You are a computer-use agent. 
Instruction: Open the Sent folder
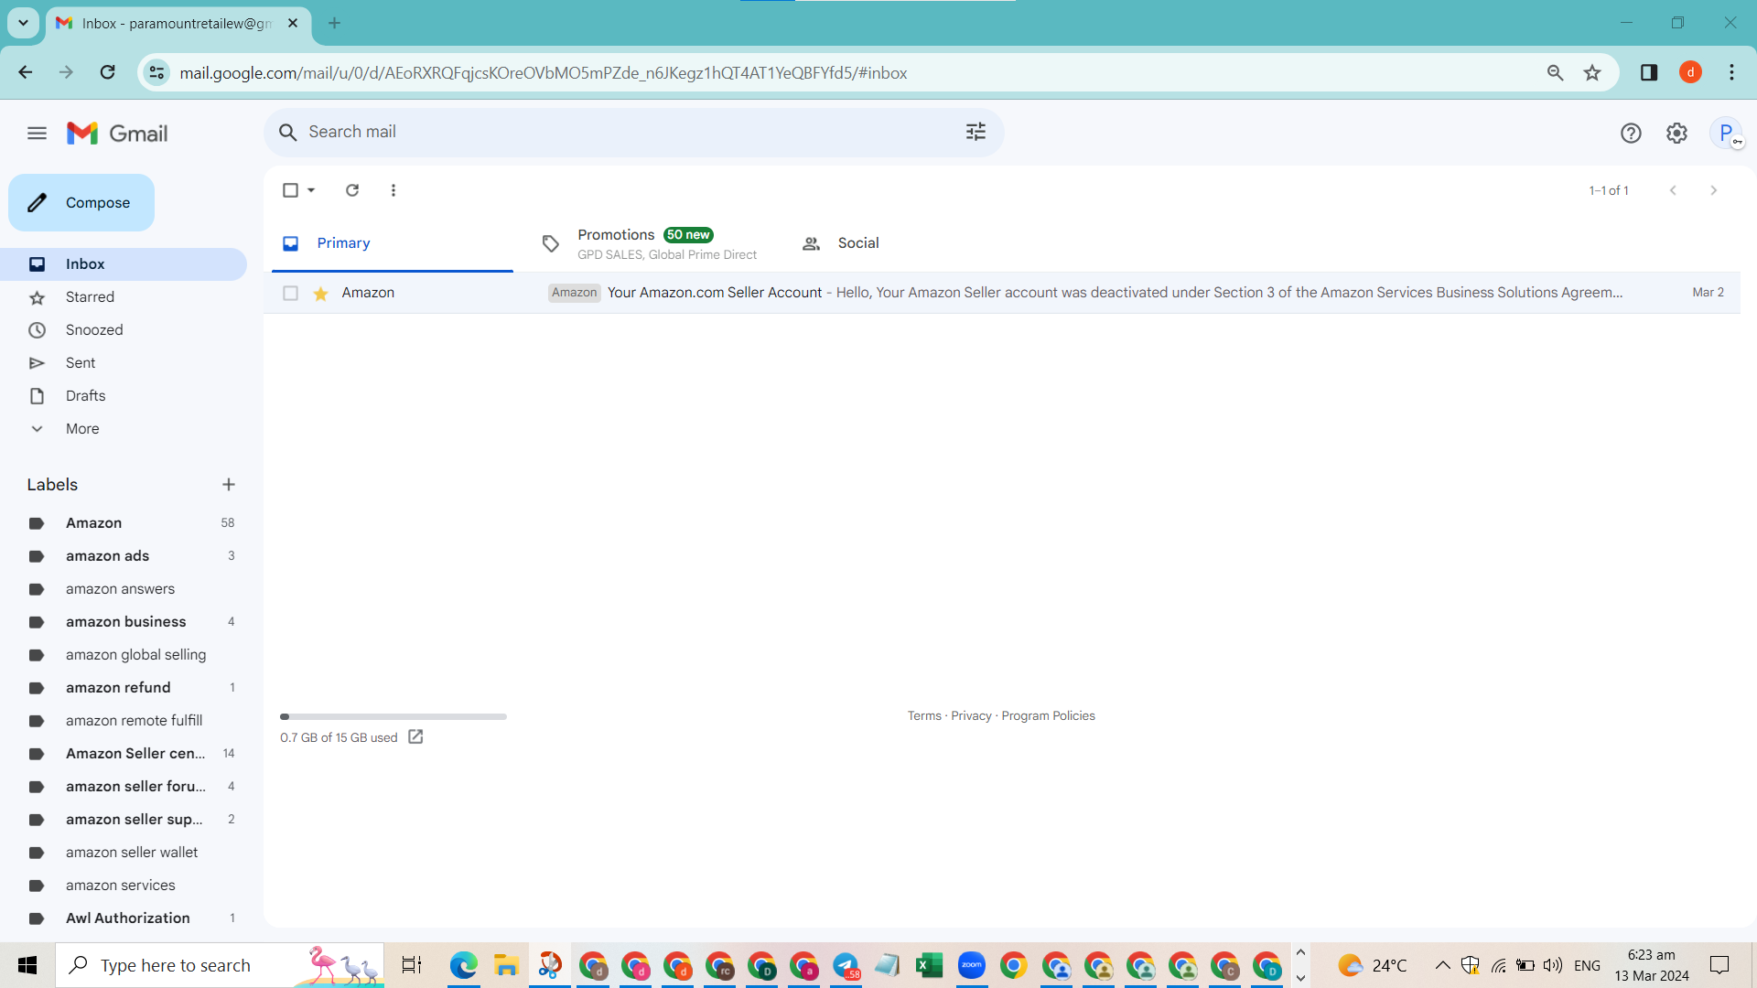pos(124,363)
